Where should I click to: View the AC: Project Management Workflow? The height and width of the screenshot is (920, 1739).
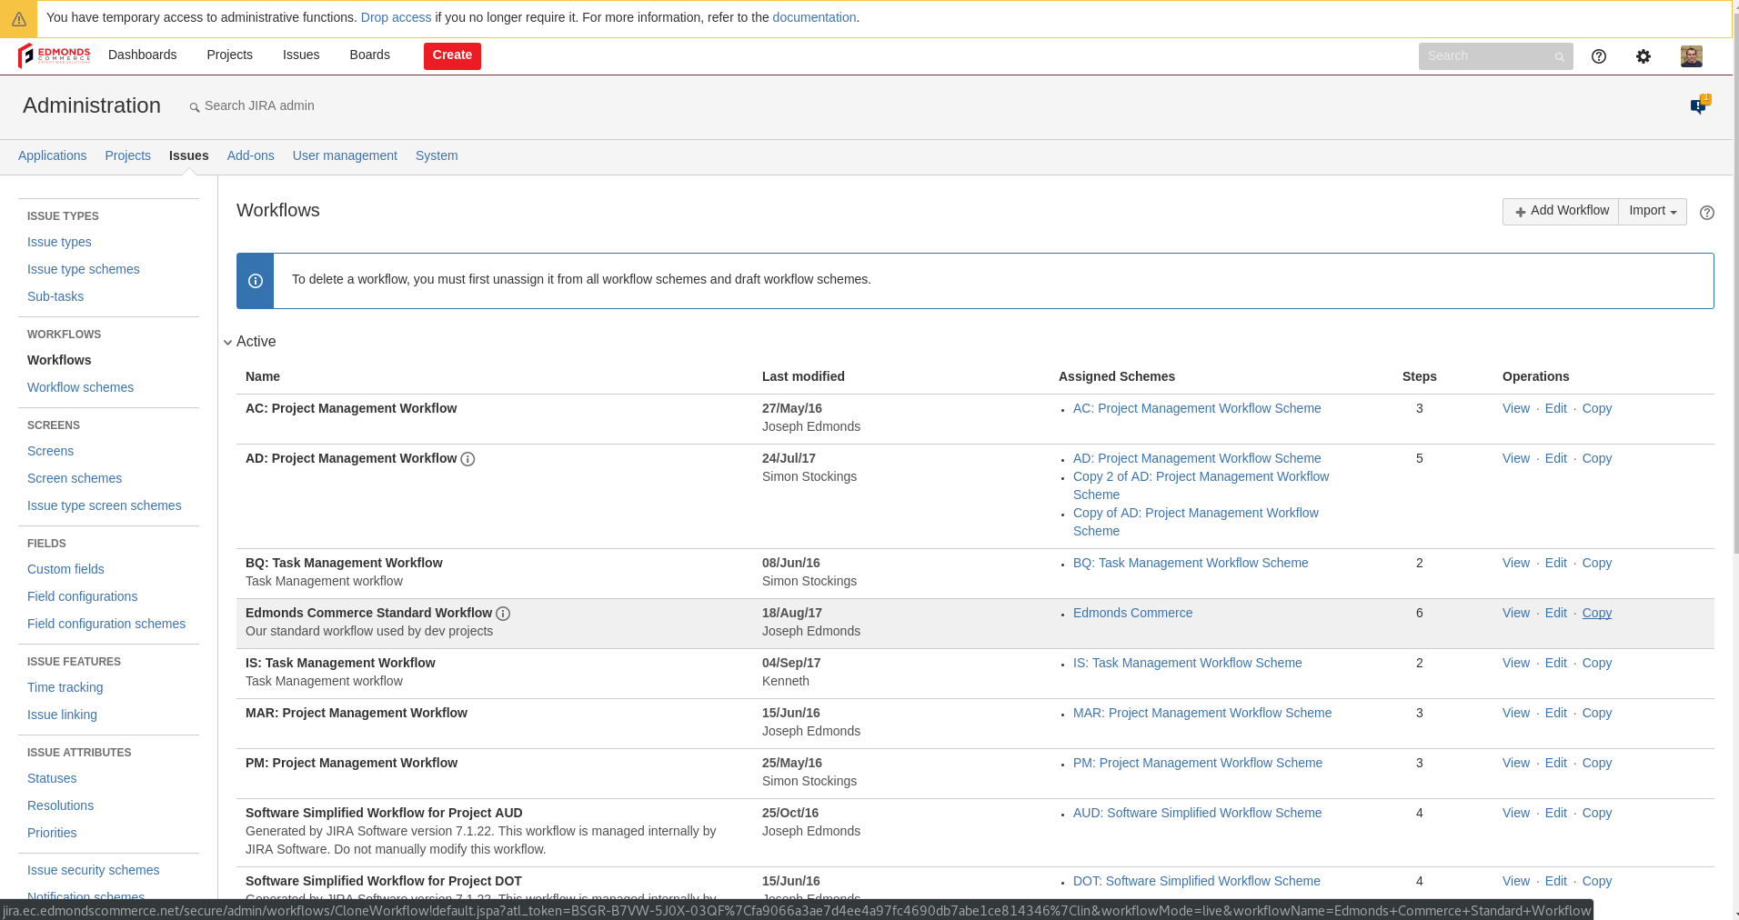click(x=1516, y=408)
